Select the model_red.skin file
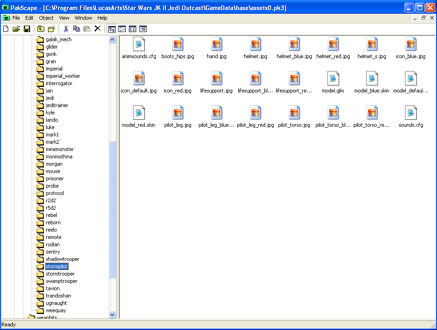The image size is (437, 330). [x=139, y=117]
